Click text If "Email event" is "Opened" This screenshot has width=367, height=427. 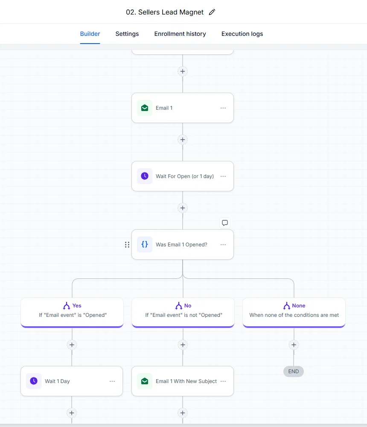73,315
